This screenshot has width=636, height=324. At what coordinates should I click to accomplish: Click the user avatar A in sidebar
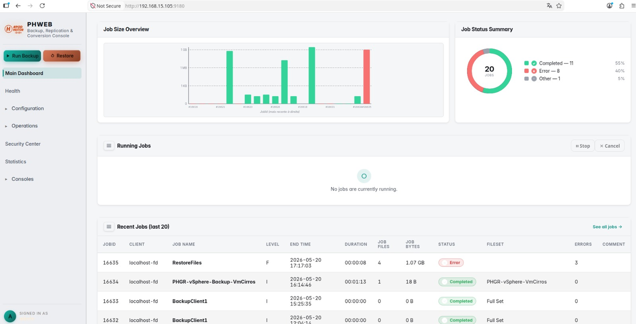click(10, 316)
